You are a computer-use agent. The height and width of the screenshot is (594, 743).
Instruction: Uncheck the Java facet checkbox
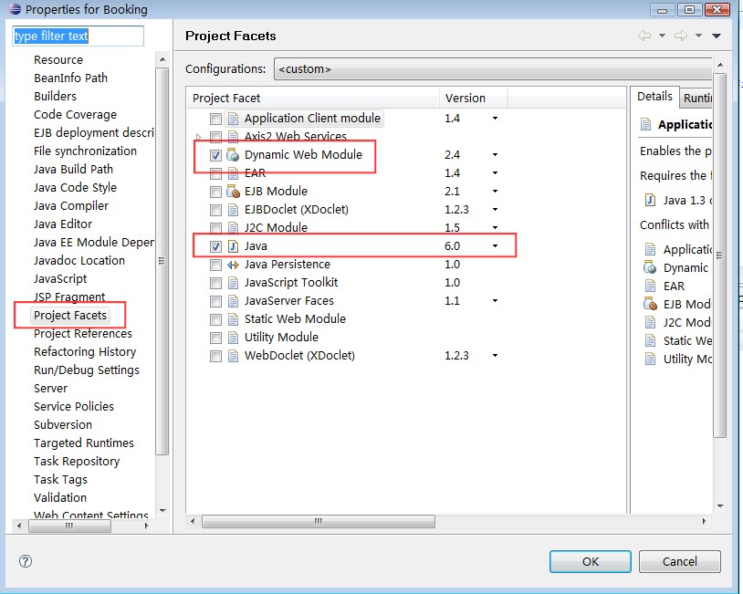[215, 246]
